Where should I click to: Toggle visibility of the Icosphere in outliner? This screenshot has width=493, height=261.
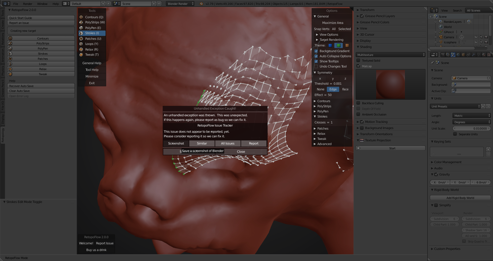click(x=476, y=42)
